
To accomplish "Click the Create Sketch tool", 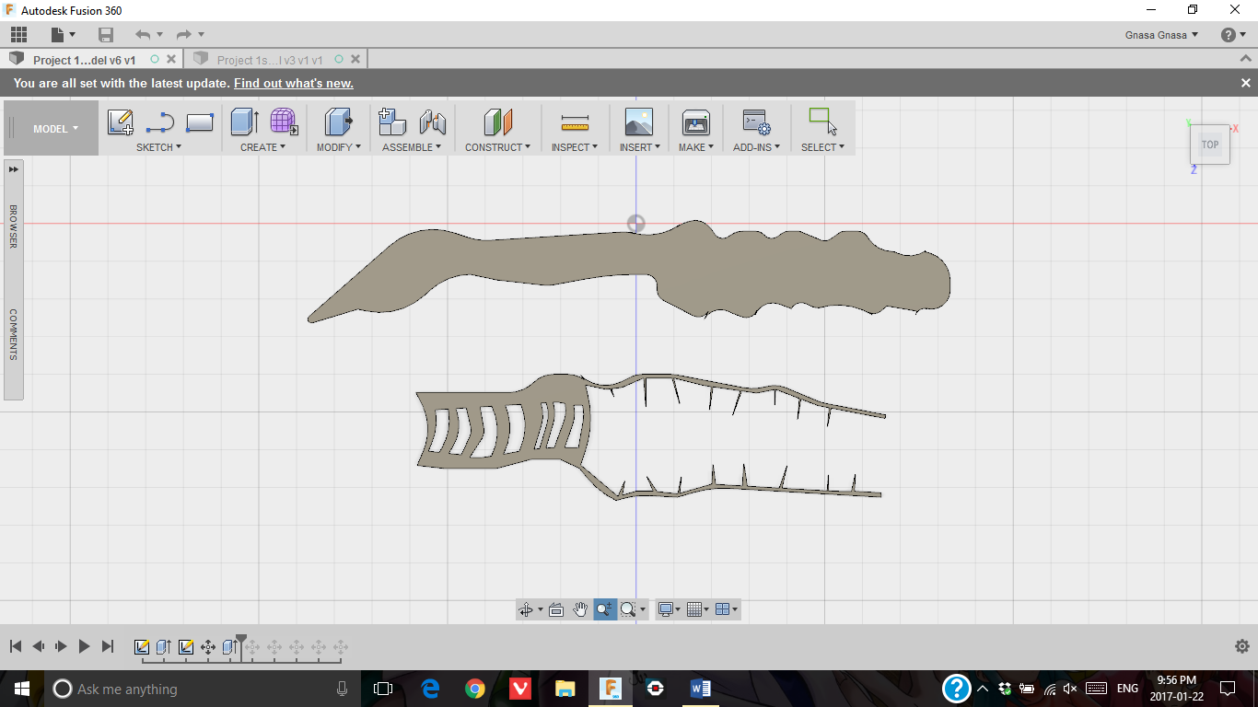I will [121, 122].
